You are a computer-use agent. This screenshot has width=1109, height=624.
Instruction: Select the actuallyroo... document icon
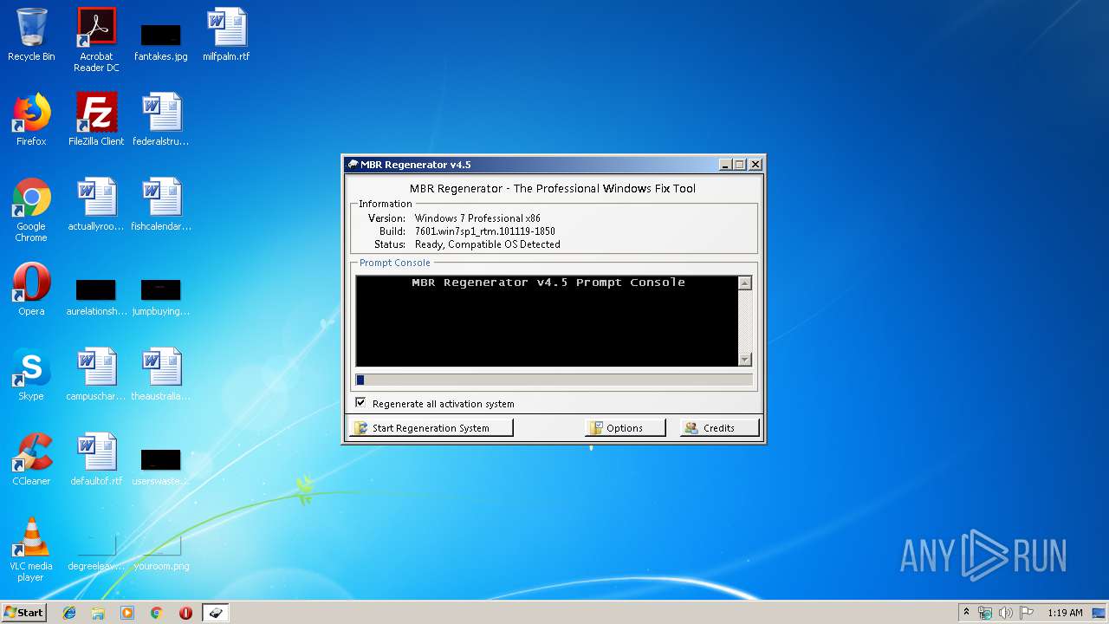tap(96, 205)
